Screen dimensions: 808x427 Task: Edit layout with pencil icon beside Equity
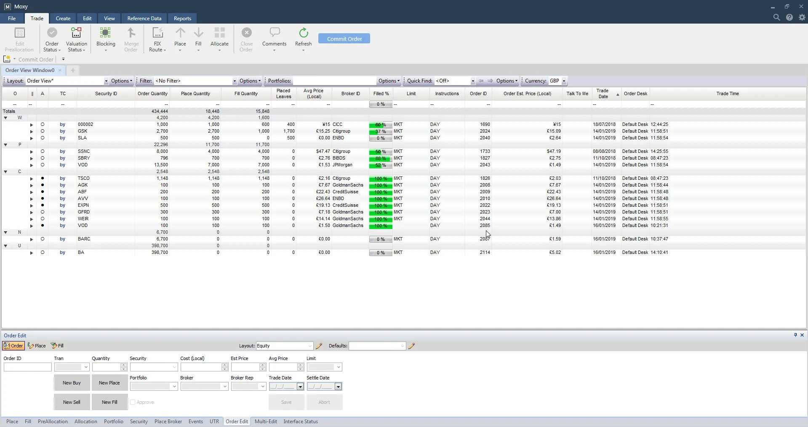319,346
